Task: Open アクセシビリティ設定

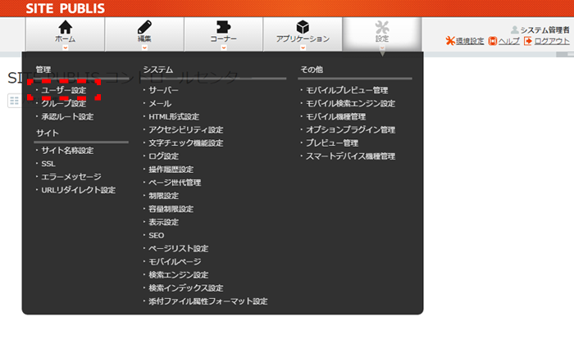Action: click(x=186, y=129)
